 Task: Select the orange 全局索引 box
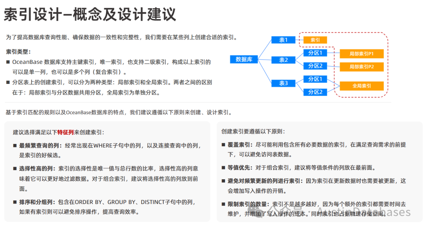tap(362, 86)
